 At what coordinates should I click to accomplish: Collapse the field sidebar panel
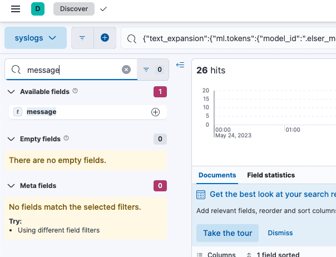[x=180, y=65]
